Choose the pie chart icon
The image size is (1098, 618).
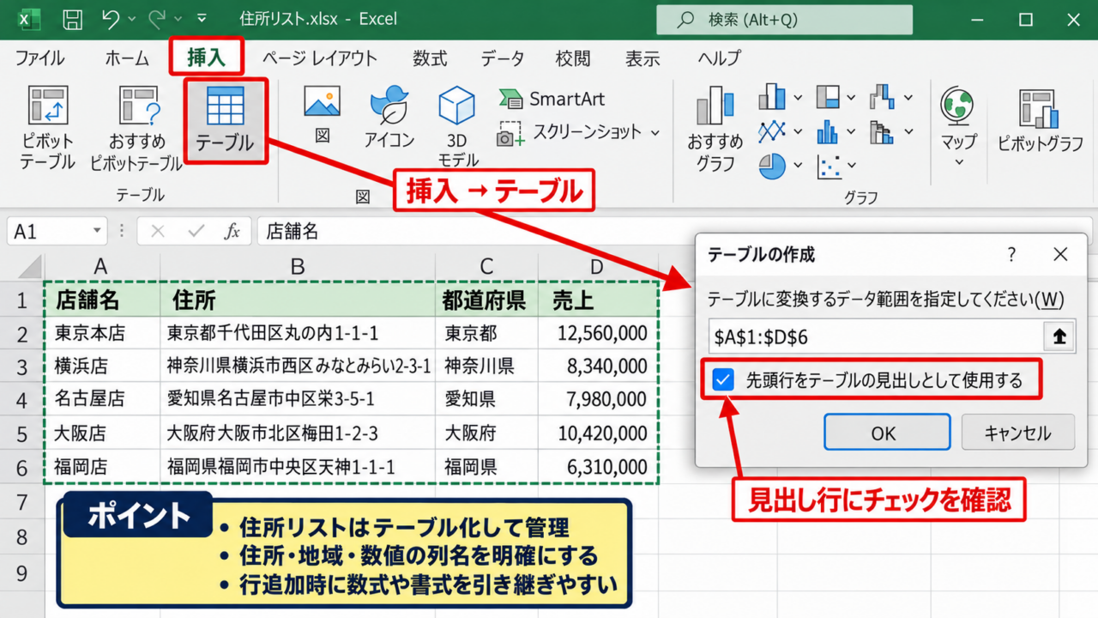point(772,165)
